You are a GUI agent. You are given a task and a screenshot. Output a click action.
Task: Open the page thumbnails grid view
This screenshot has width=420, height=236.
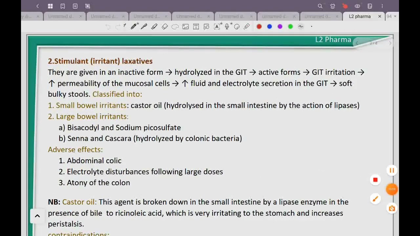coord(50,6)
